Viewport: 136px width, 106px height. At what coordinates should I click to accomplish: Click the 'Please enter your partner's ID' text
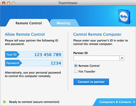[x=100, y=42]
